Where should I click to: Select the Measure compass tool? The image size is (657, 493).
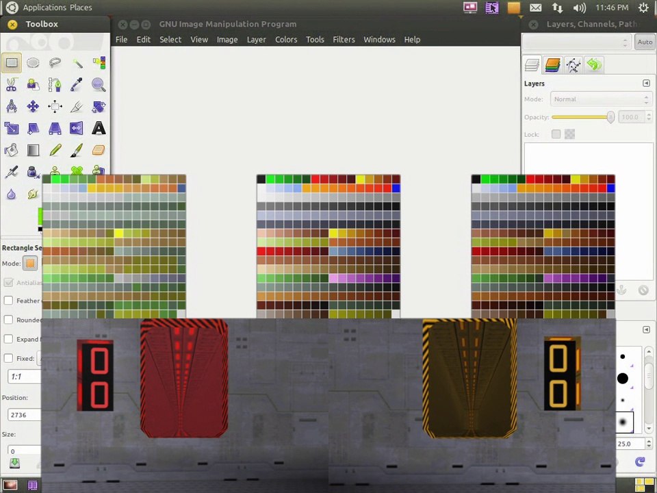click(12, 107)
